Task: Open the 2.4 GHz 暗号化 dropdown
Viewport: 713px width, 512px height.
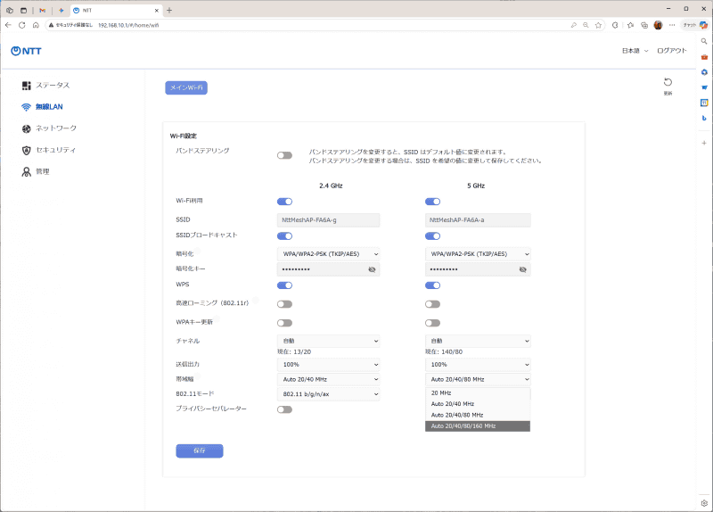Action: click(328, 254)
